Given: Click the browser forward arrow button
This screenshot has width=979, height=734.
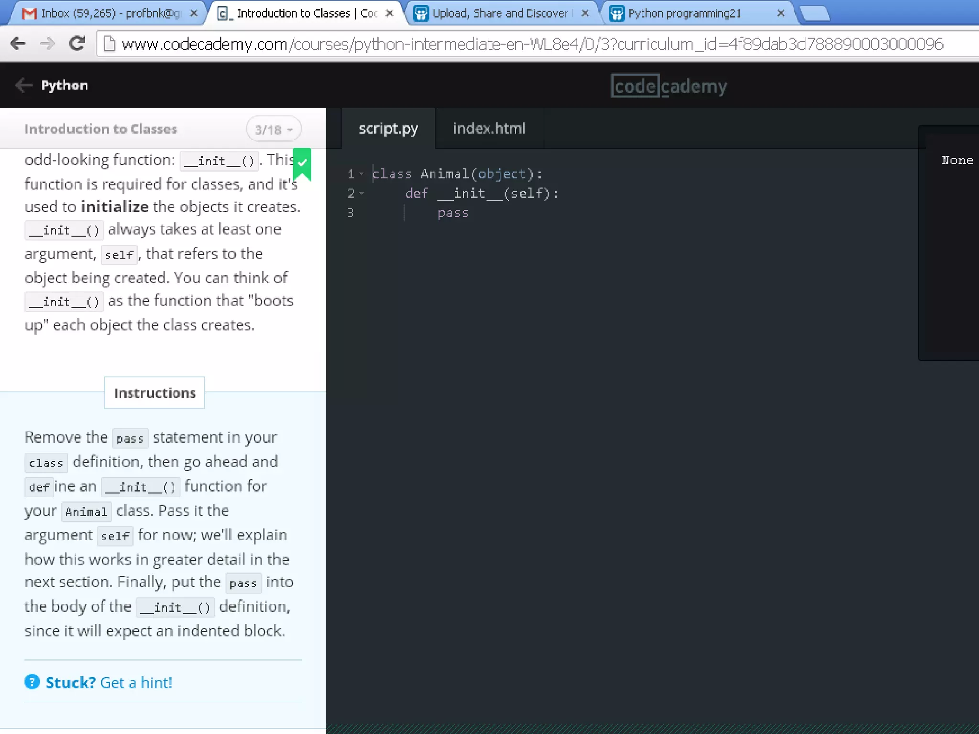Looking at the screenshot, I should click(47, 43).
